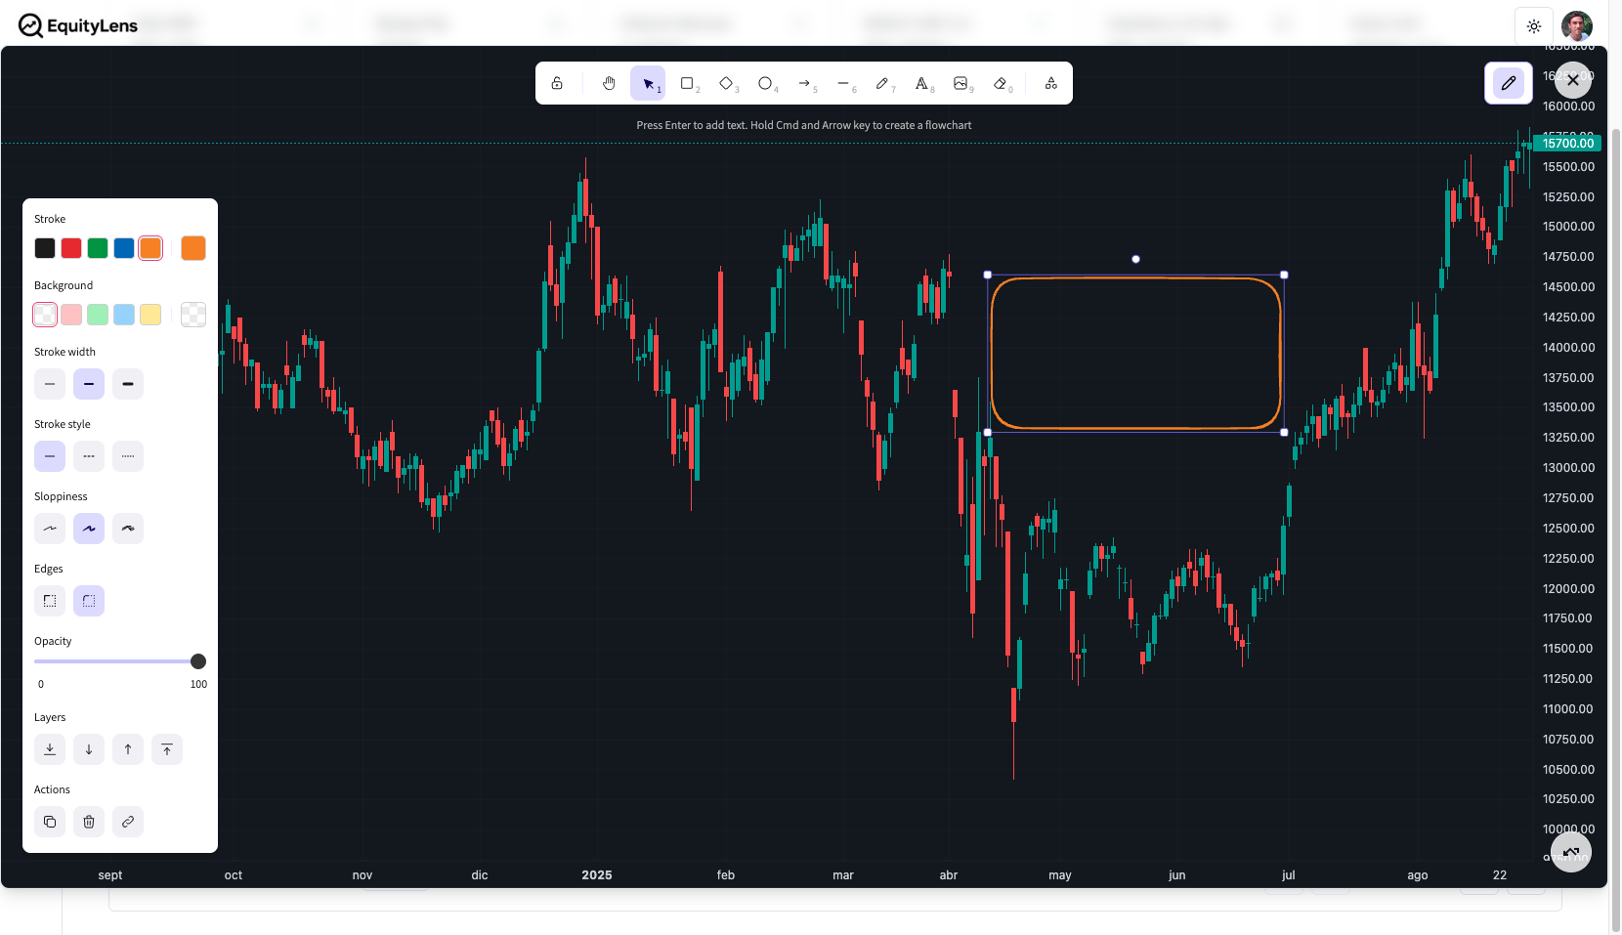Toggle the light/dark theme sun button

(x=1534, y=26)
